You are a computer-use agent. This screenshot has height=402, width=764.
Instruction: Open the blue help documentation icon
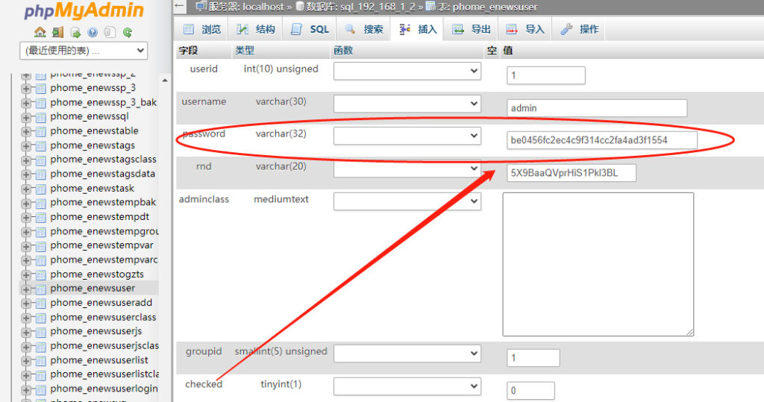93,32
